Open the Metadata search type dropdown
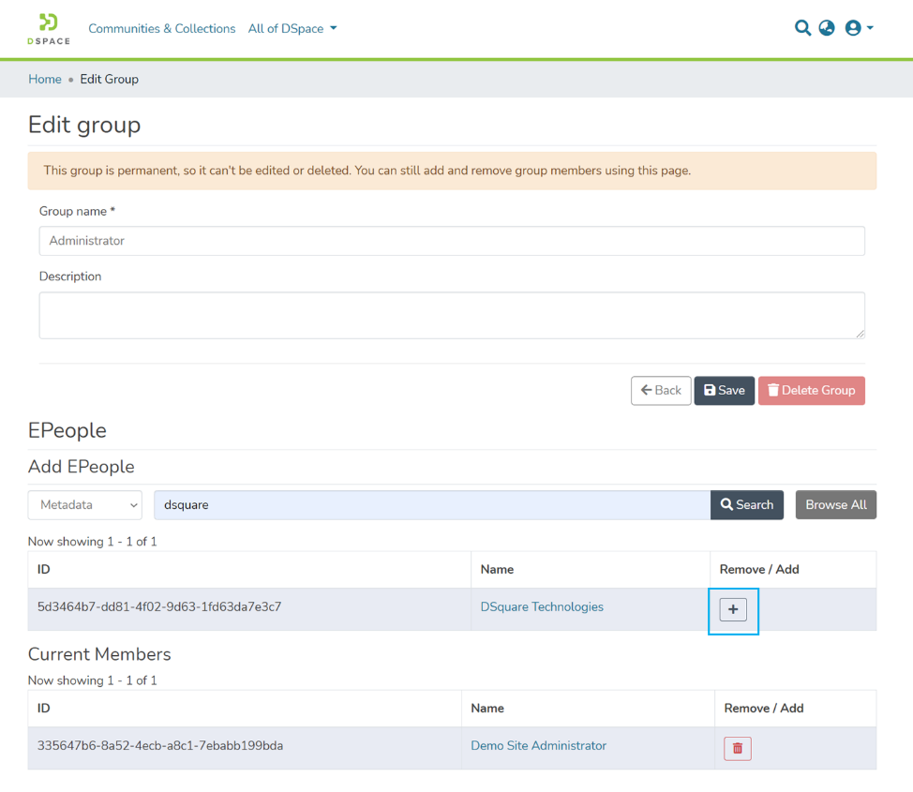This screenshot has width=913, height=792. pos(84,505)
